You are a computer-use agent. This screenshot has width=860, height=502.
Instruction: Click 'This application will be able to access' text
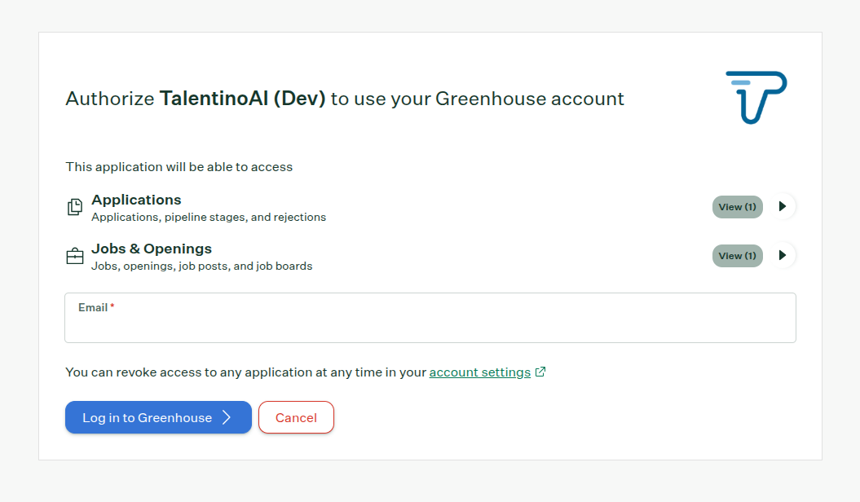179,166
